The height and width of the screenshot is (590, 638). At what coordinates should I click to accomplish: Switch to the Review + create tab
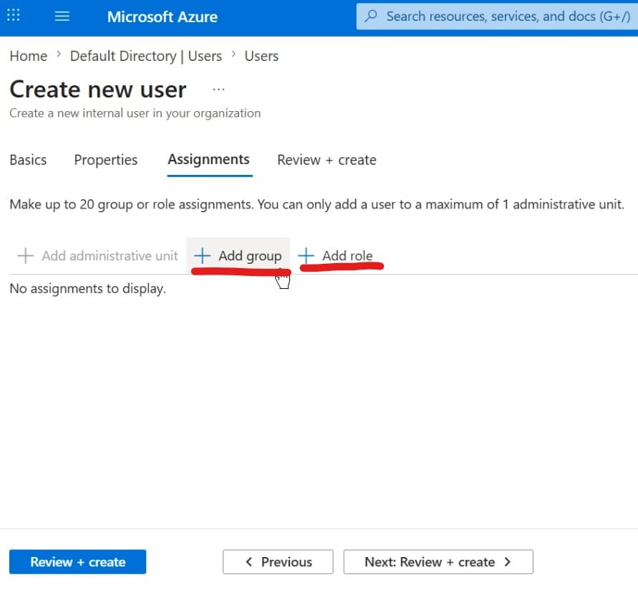point(327,160)
